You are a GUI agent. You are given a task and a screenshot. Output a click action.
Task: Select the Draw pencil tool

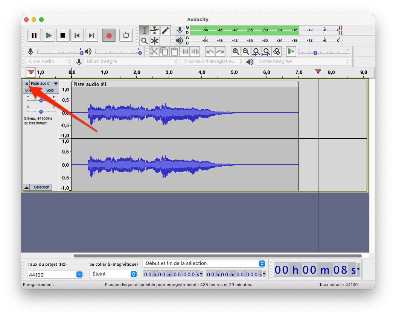click(165, 31)
